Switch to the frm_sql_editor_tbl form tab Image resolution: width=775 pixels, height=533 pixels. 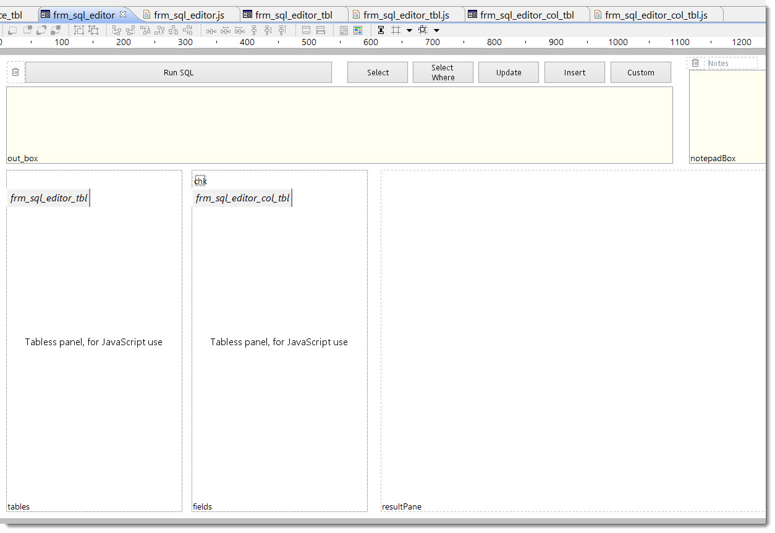[x=288, y=15]
